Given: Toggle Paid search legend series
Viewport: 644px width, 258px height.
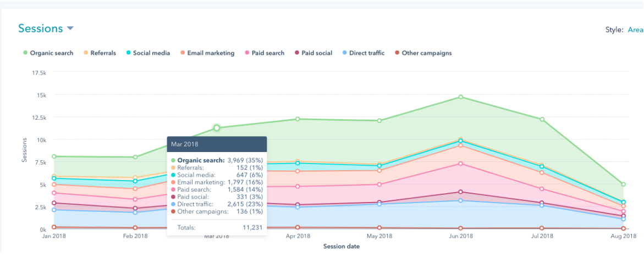Looking at the screenshot, I should [x=265, y=53].
